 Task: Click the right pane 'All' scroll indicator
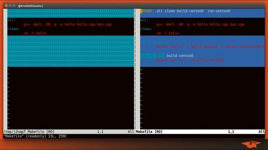pos(261,132)
